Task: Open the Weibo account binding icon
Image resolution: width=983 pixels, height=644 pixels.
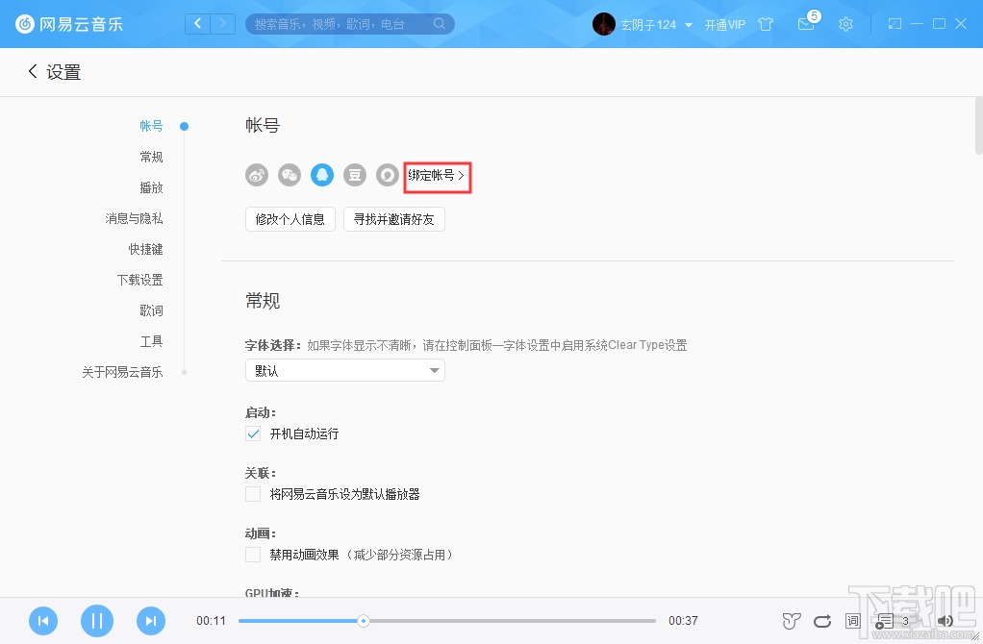Action: pos(256,175)
